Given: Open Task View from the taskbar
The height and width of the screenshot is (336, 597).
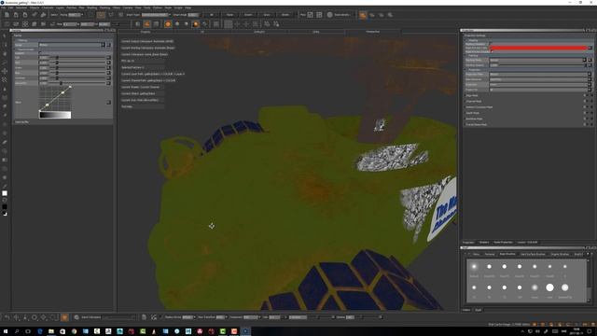Looking at the screenshot, I should (x=28, y=331).
